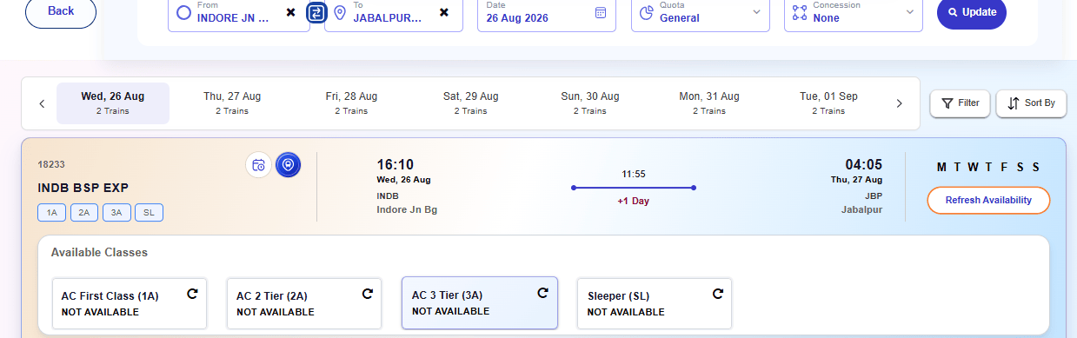Select the Sleeper (SL) class card

[655, 303]
